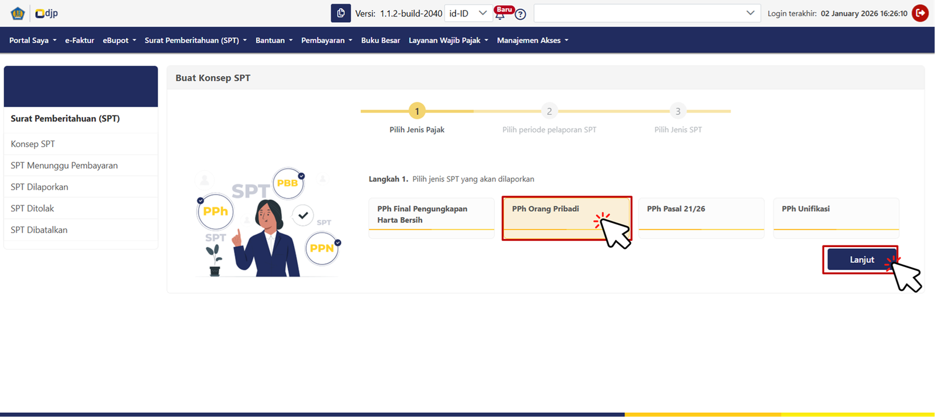Open the Buku Besar menu item

[x=380, y=40]
